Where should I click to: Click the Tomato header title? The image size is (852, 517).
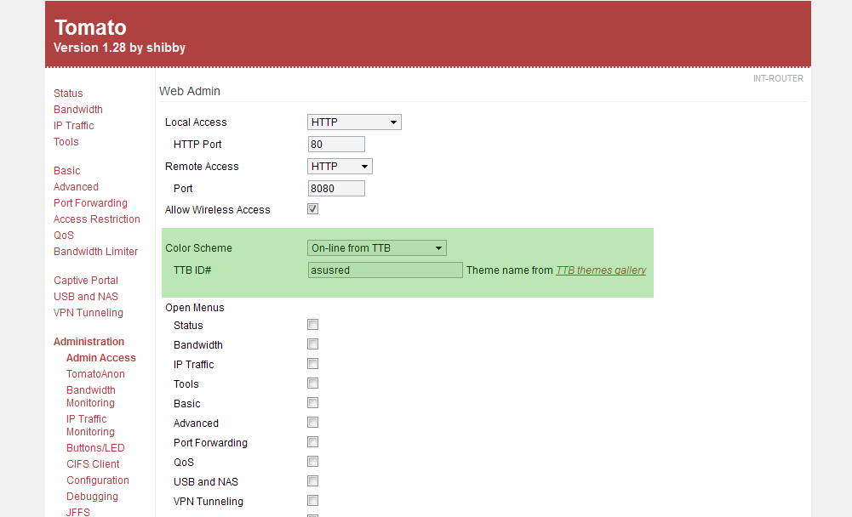[x=90, y=28]
